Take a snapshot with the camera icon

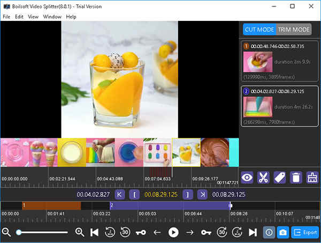pos(283,232)
